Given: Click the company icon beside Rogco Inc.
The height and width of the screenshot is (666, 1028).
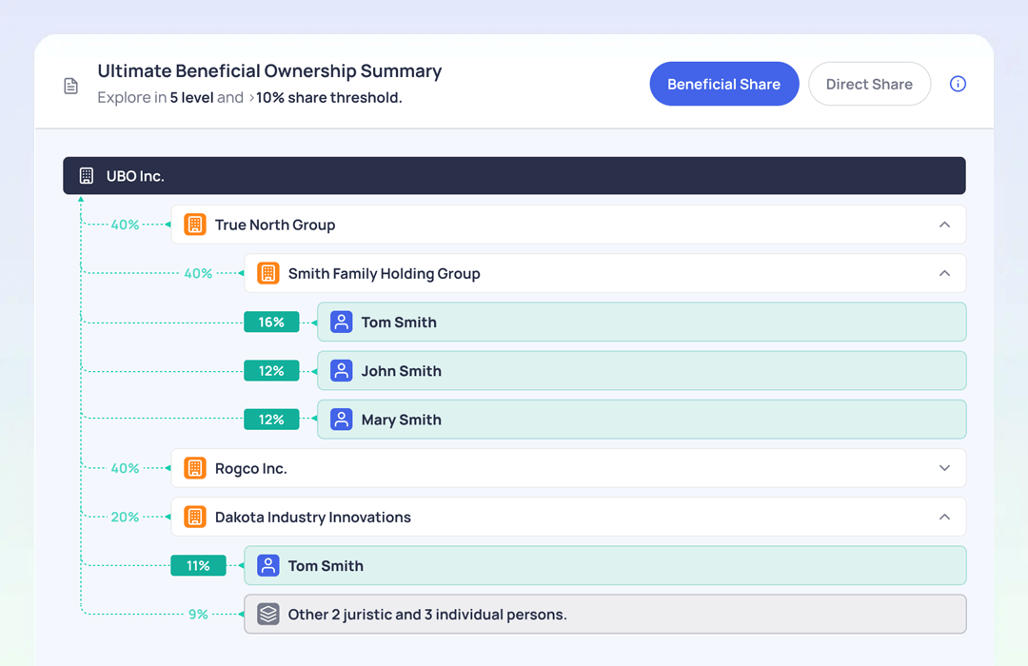Looking at the screenshot, I should click(x=195, y=467).
